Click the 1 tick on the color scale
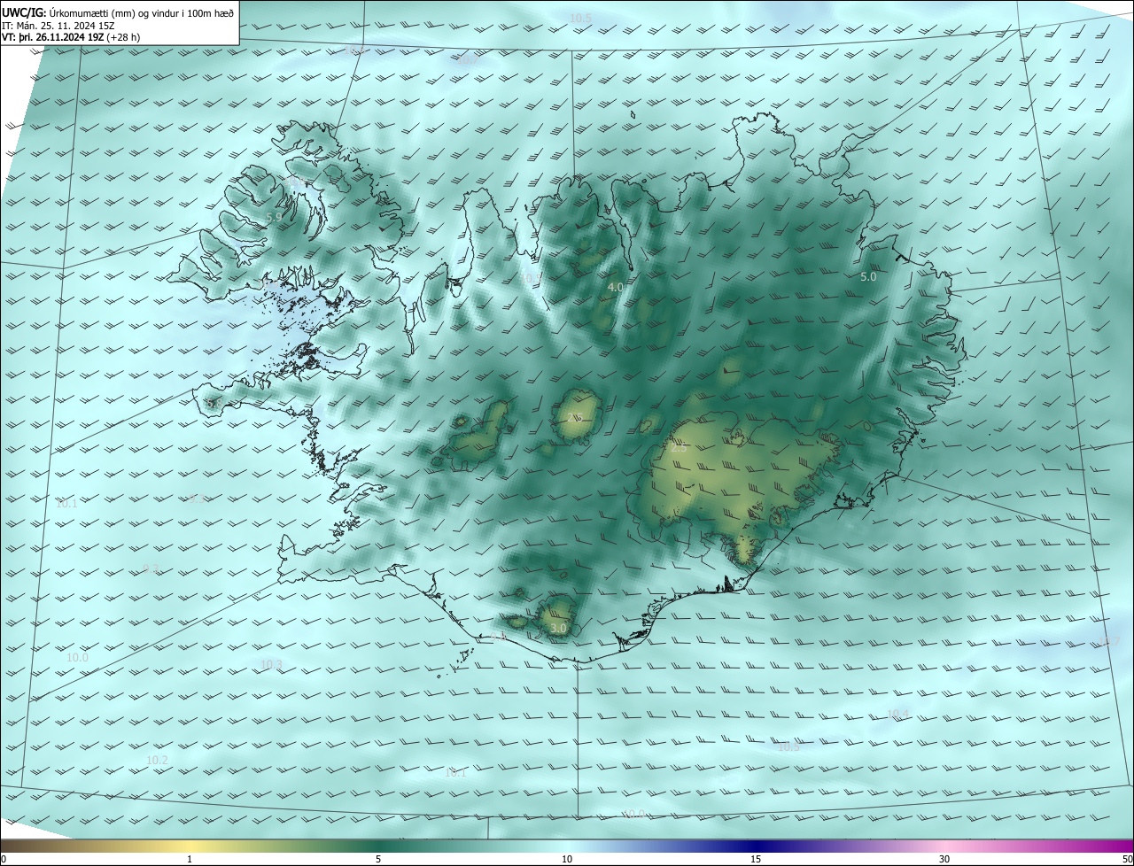Image resolution: width=1134 pixels, height=866 pixels. point(190,859)
